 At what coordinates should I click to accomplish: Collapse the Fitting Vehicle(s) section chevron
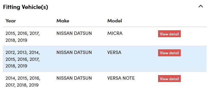(x=201, y=6)
